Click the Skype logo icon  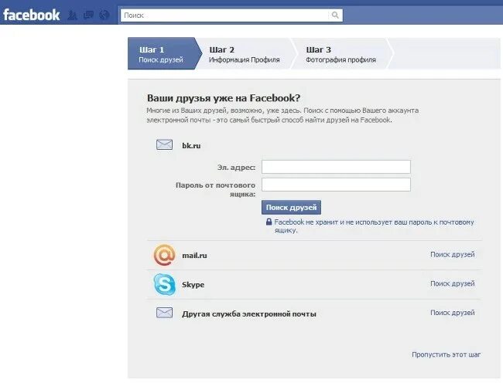coord(164,284)
